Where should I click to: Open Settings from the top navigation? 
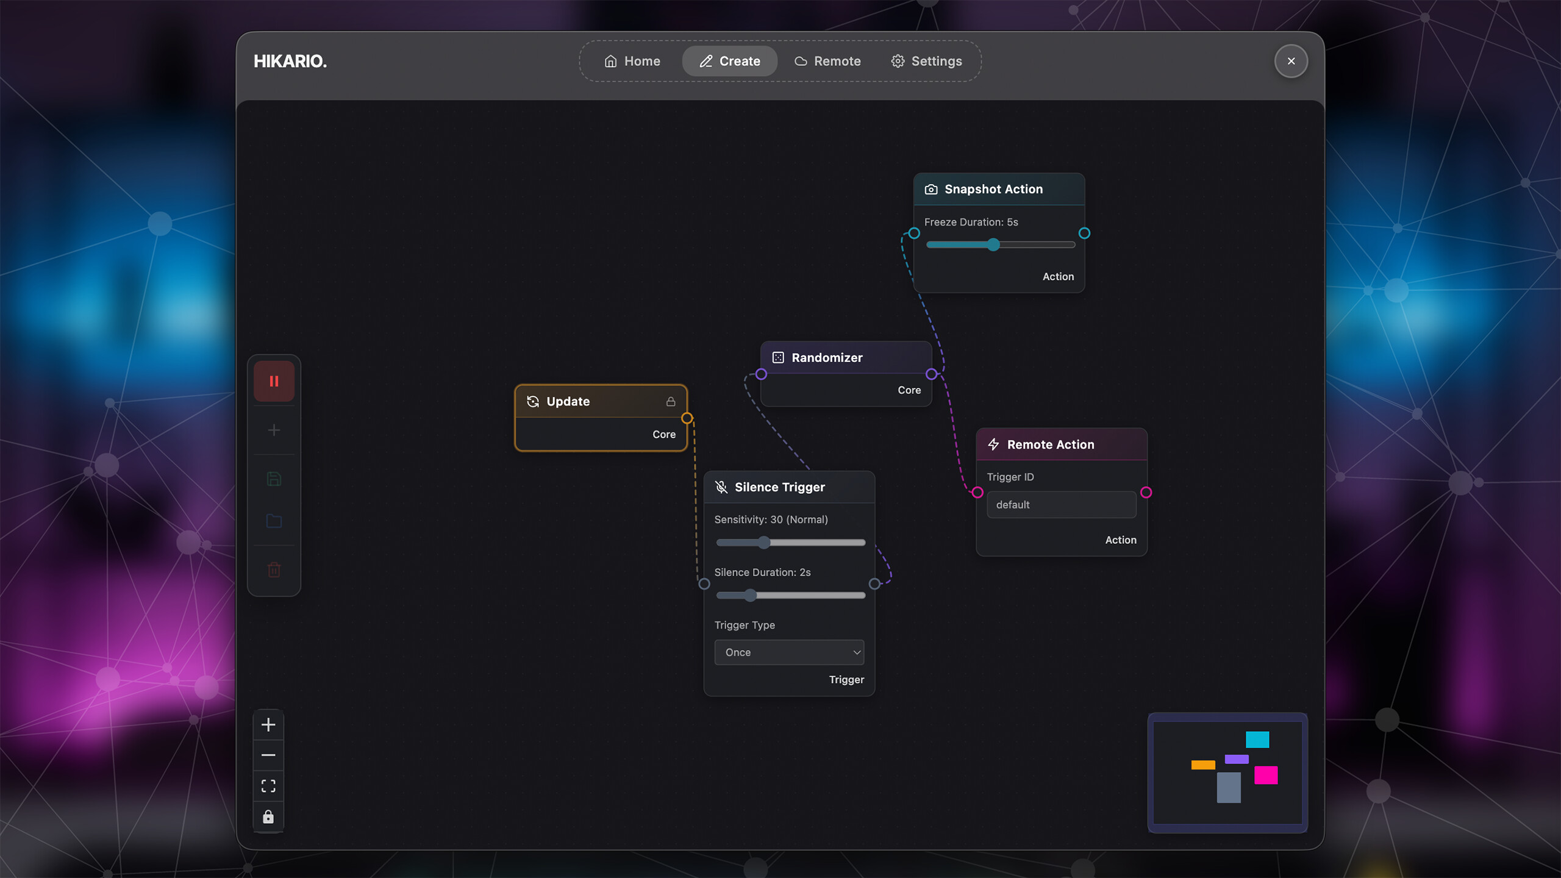pyautogui.click(x=926, y=61)
